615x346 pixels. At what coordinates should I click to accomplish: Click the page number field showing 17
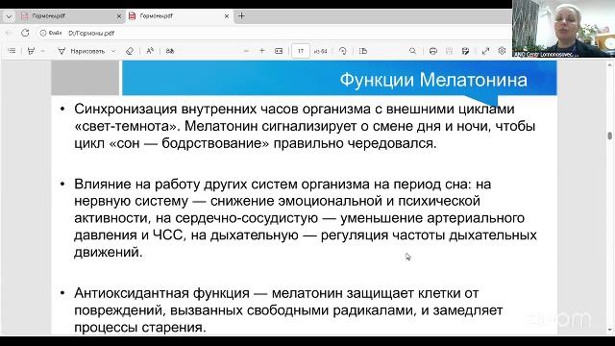pos(301,51)
